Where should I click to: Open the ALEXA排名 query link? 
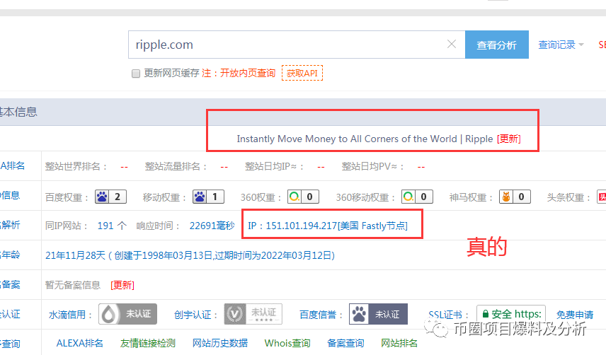pos(79,343)
